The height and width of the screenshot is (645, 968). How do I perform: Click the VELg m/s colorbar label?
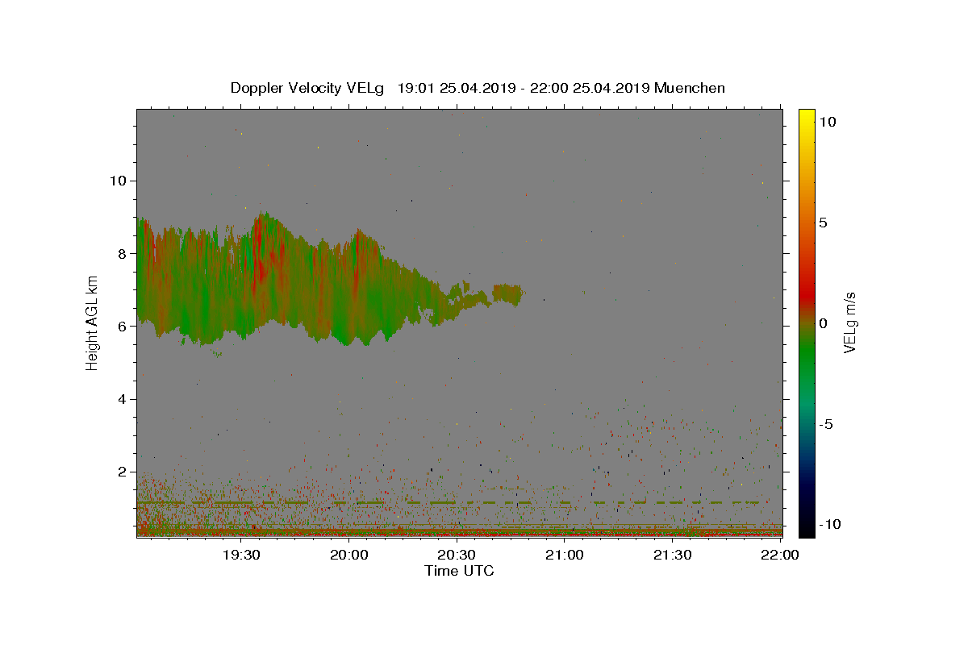coord(849,322)
